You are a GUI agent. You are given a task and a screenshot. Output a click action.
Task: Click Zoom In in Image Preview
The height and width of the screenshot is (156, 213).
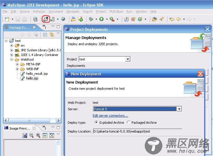(x=38, y=135)
